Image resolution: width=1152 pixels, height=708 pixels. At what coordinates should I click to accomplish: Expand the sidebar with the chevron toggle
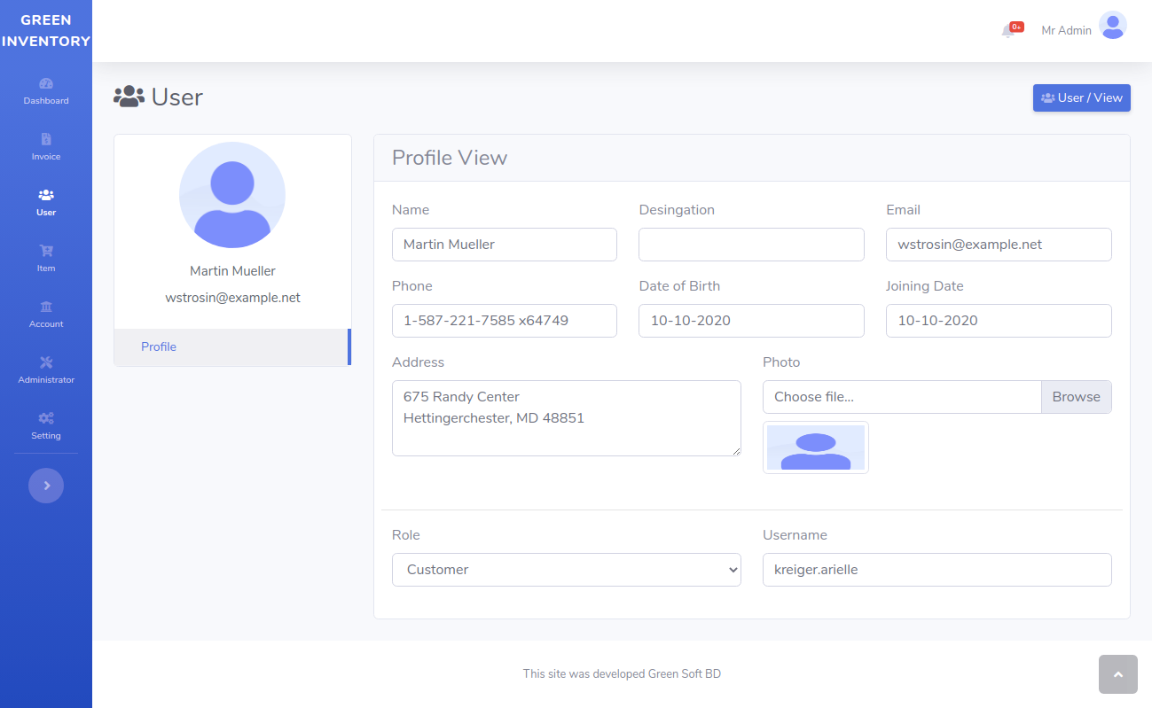coord(46,486)
